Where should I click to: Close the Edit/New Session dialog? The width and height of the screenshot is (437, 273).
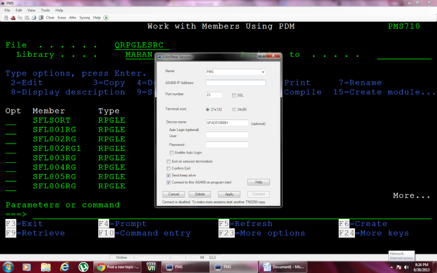274,56
